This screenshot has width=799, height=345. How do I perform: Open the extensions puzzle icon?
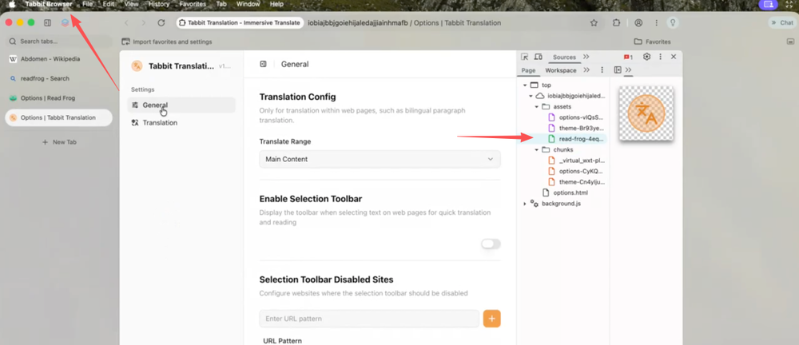pyautogui.click(x=616, y=23)
